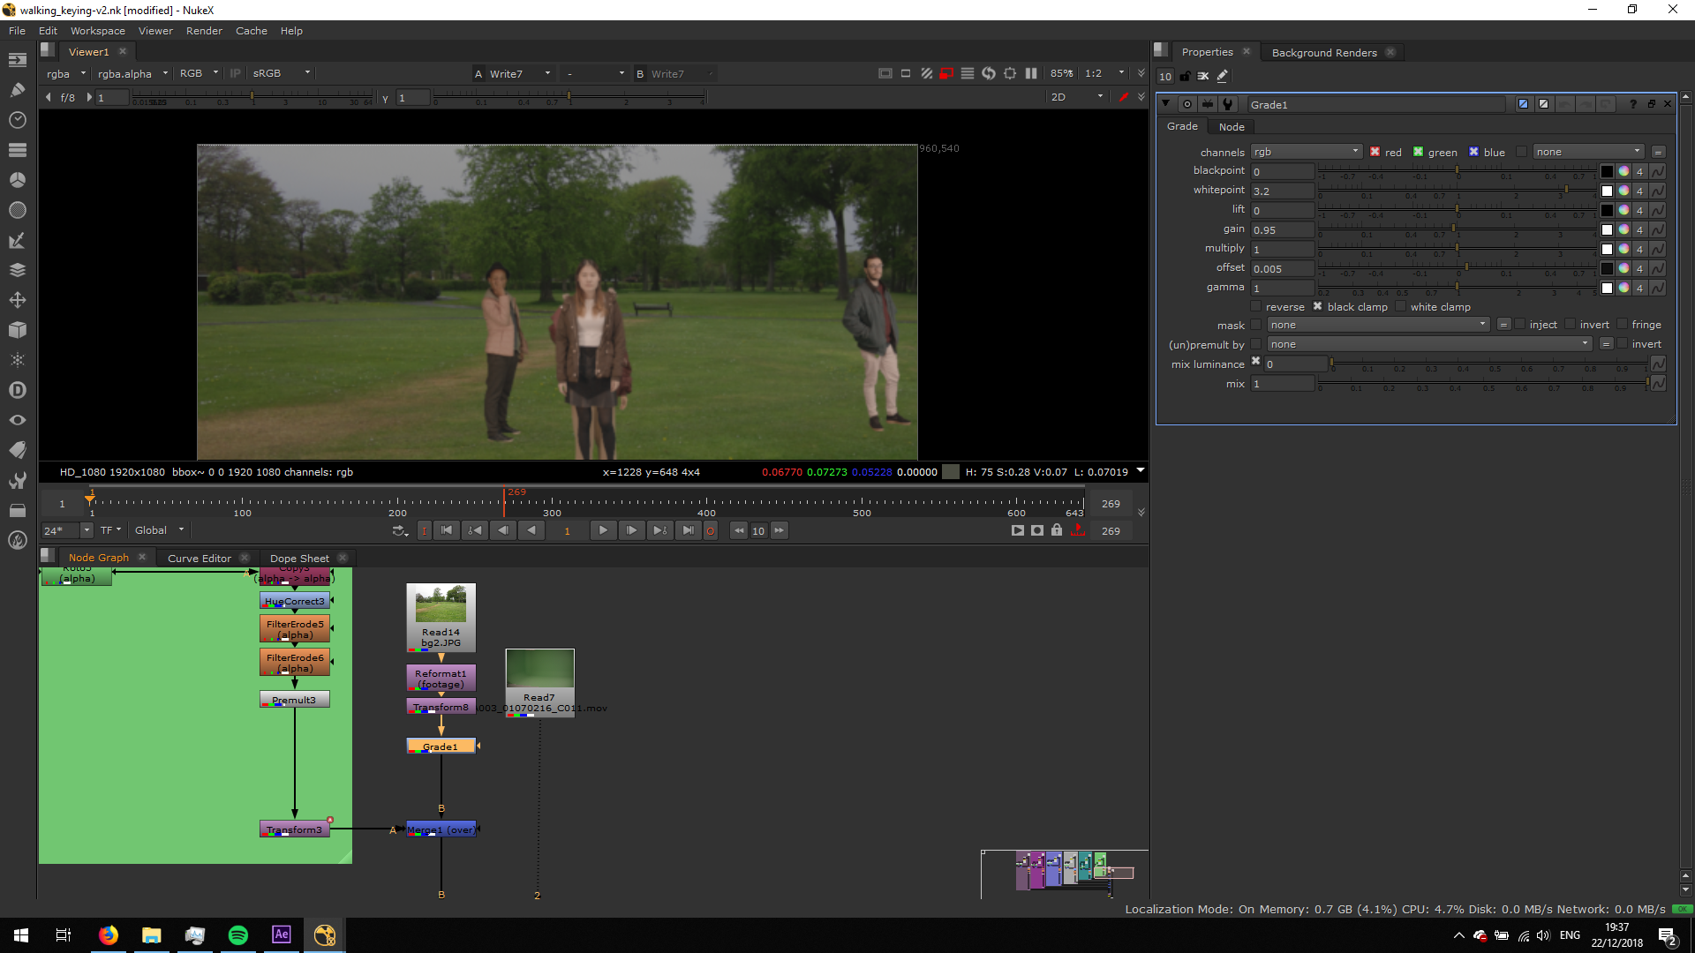Jump to the first frame
The width and height of the screenshot is (1695, 953).
click(447, 530)
